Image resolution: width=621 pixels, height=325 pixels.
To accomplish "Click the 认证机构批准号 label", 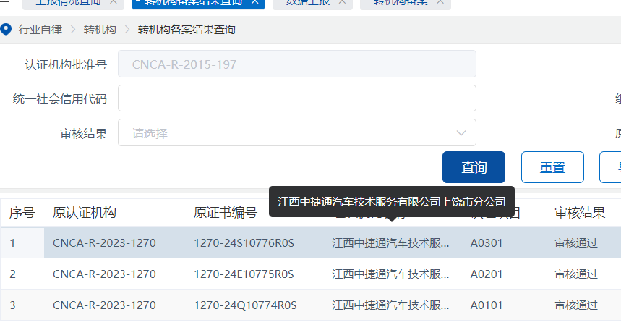I will tap(66, 64).
